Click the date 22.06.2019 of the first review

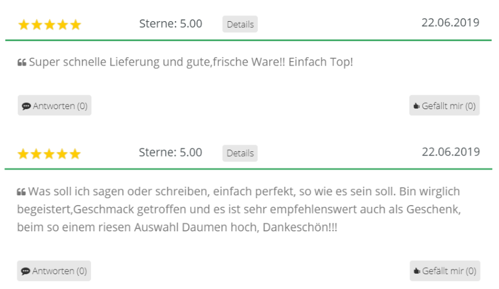pyautogui.click(x=450, y=23)
